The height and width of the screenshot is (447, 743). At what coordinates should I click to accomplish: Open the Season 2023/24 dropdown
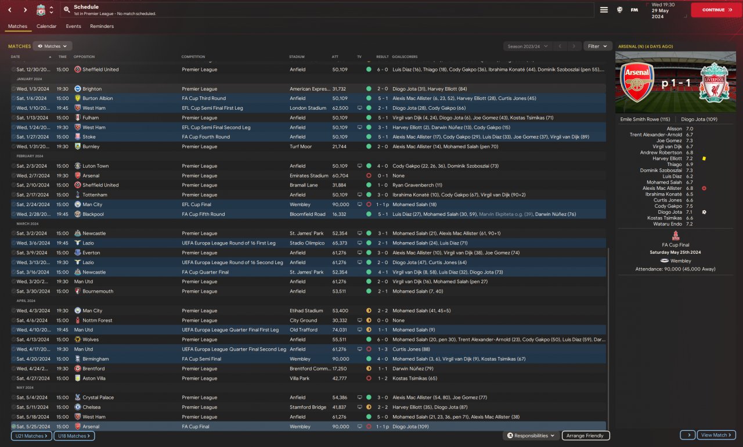pos(526,46)
